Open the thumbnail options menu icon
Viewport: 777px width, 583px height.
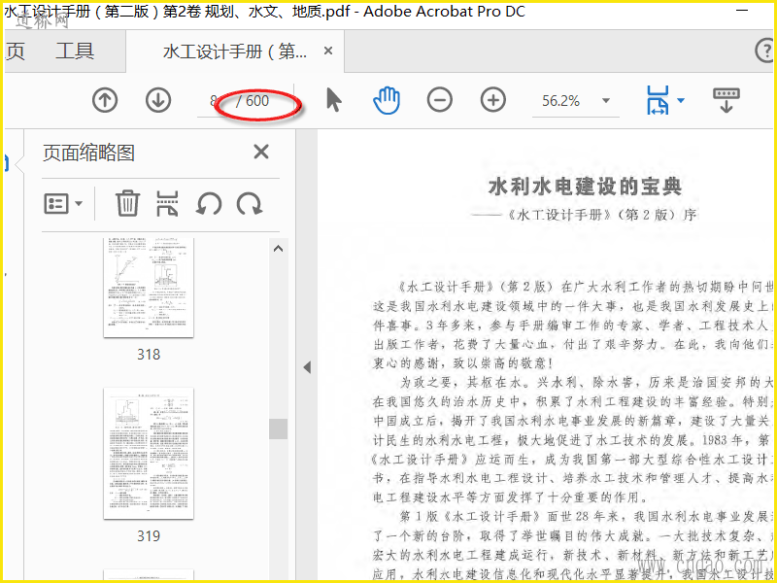coord(63,204)
